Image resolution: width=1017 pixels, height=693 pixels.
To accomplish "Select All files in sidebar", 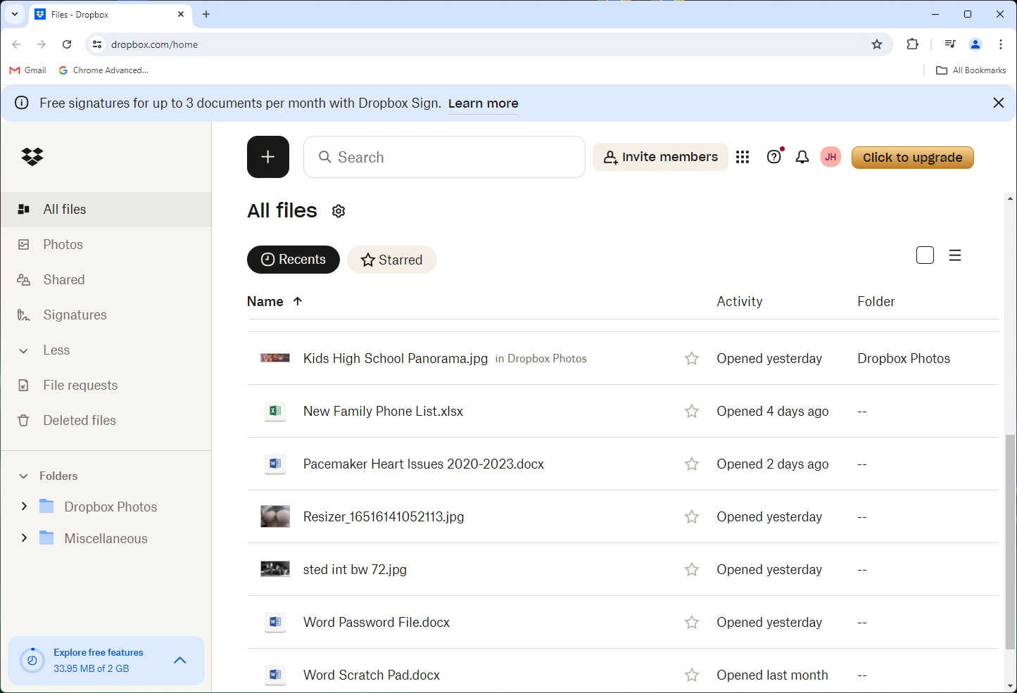I will click(106, 210).
